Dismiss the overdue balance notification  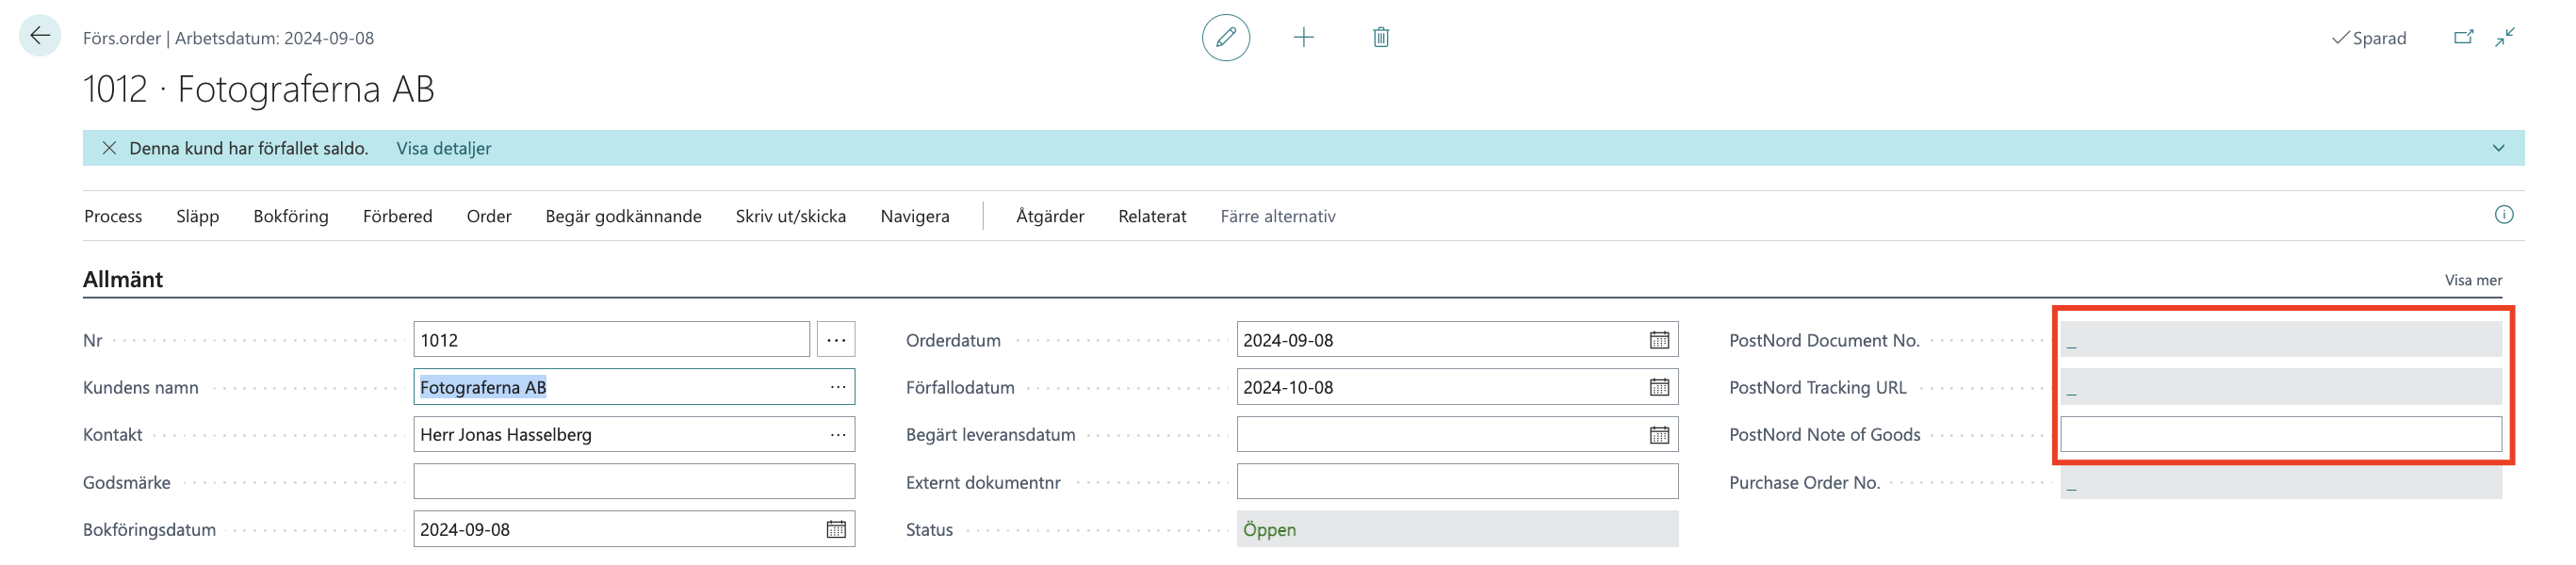click(x=109, y=148)
